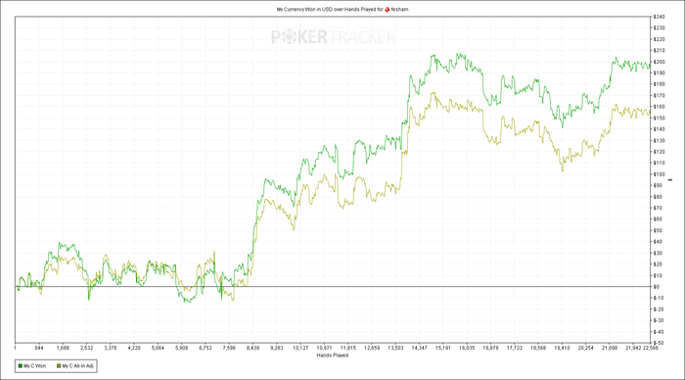Click the $50 y-axis label
Image resolution: width=685 pixels, height=380 pixels.
(x=658, y=230)
